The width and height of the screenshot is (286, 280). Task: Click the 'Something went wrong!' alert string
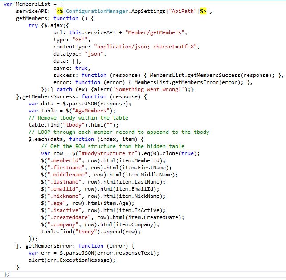148,89
